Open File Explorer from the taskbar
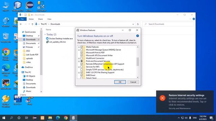 pos(50,118)
